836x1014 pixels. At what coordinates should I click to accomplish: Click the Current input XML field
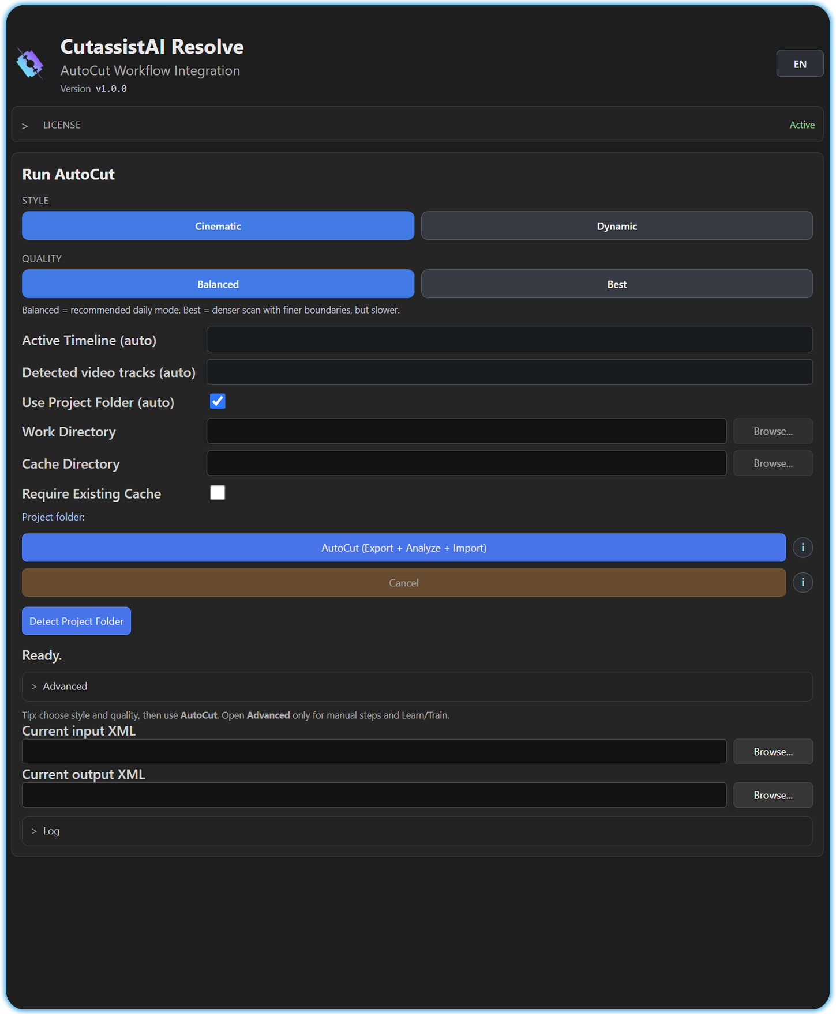coord(374,752)
